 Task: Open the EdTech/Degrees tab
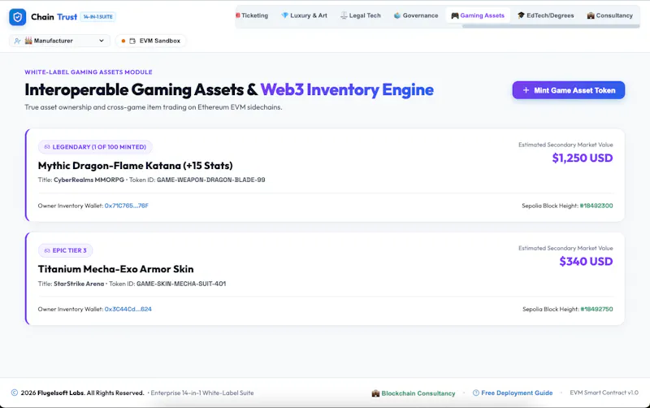545,15
